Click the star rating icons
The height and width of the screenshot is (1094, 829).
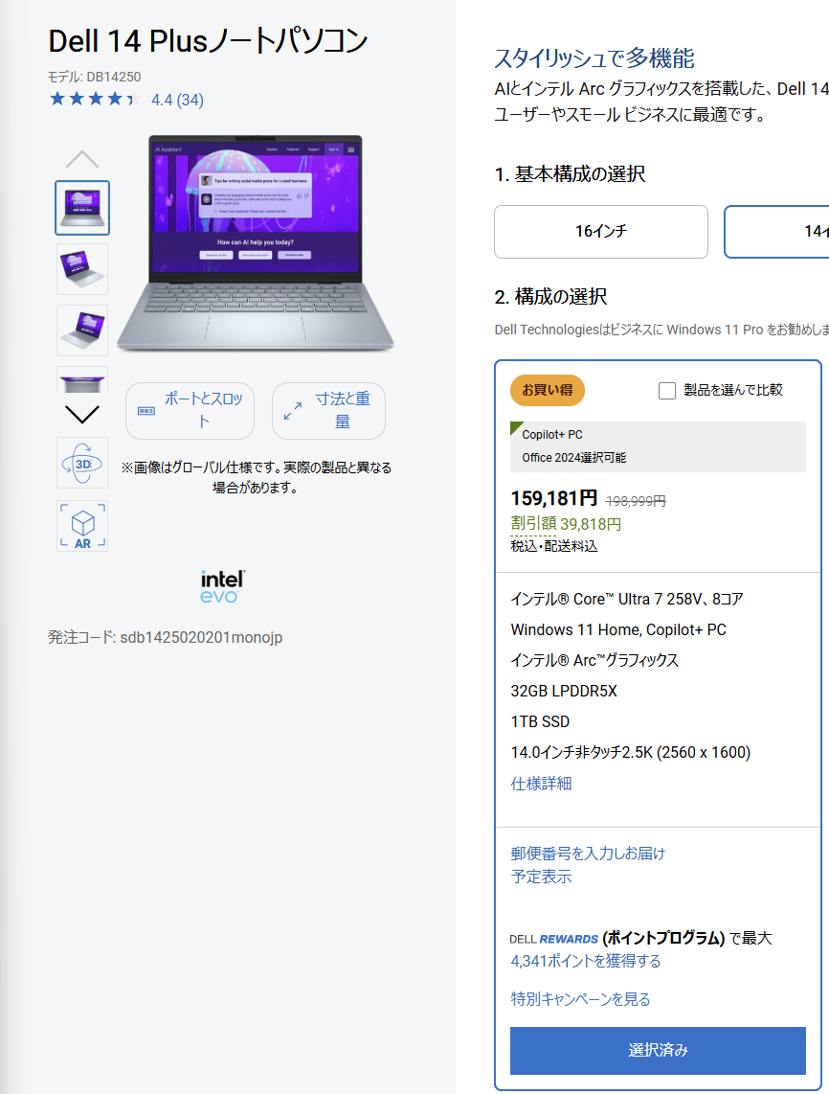95,99
